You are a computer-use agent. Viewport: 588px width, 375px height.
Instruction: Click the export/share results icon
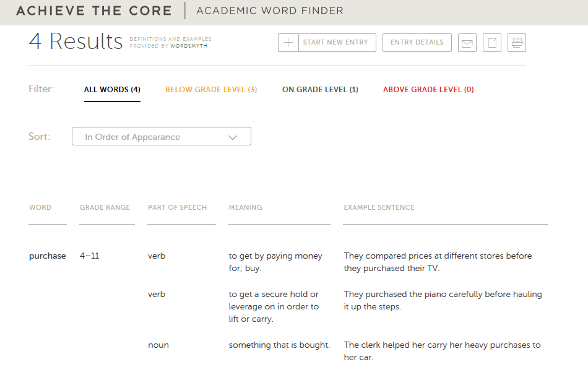tap(492, 43)
